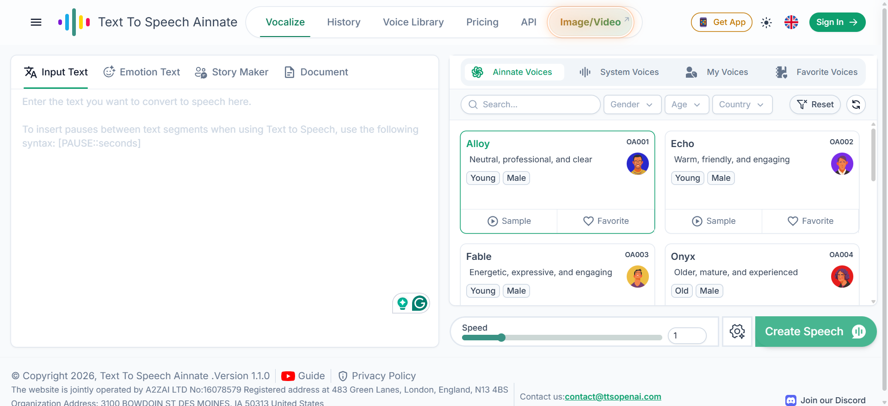Click the Reset filters button

coord(816,105)
